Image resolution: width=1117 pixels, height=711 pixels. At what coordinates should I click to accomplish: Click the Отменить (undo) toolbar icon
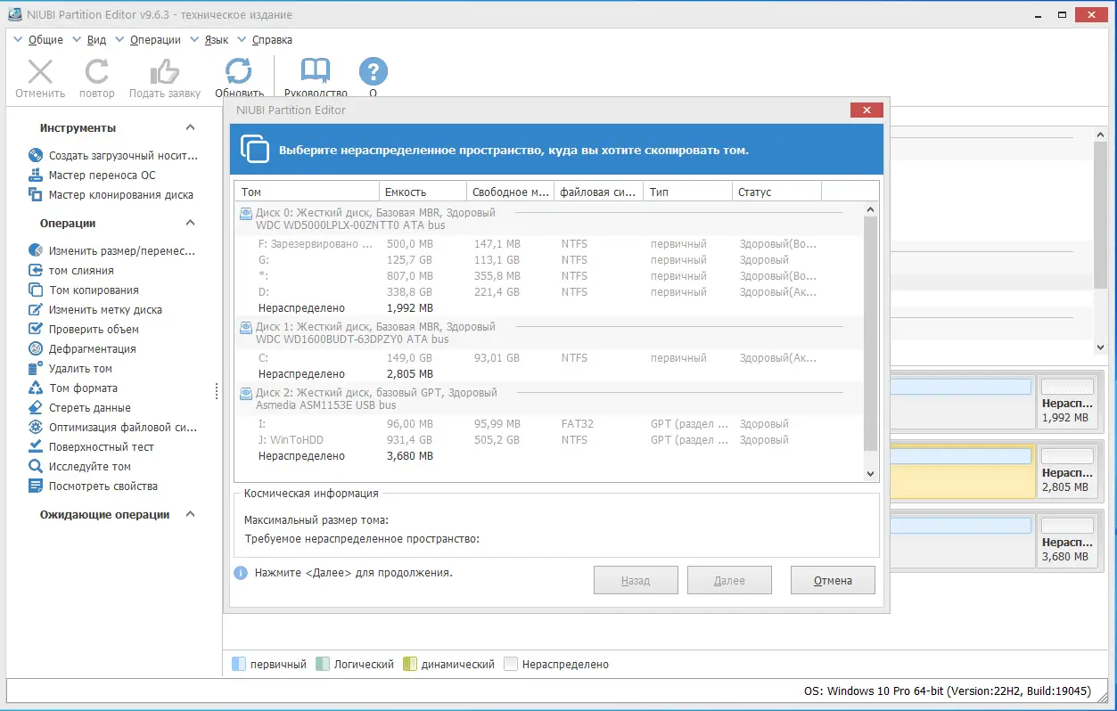coord(40,71)
